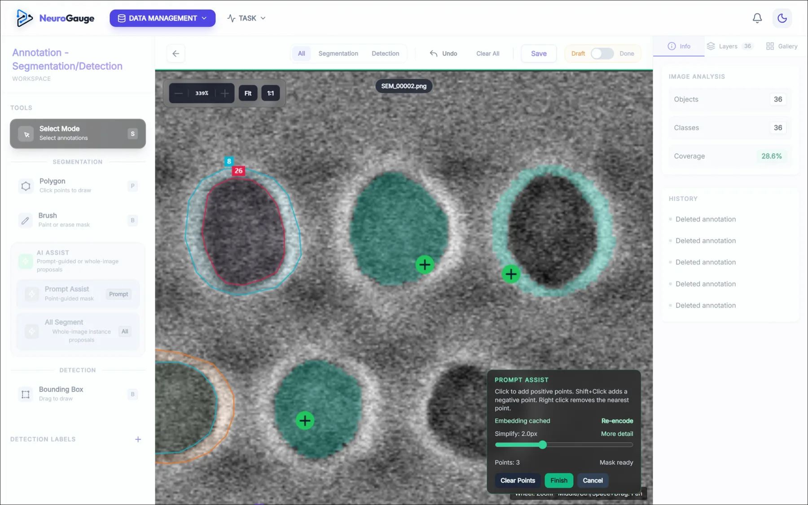This screenshot has width=808, height=505.
Task: Choose All Segment whole-image proposals
Action: (77, 331)
